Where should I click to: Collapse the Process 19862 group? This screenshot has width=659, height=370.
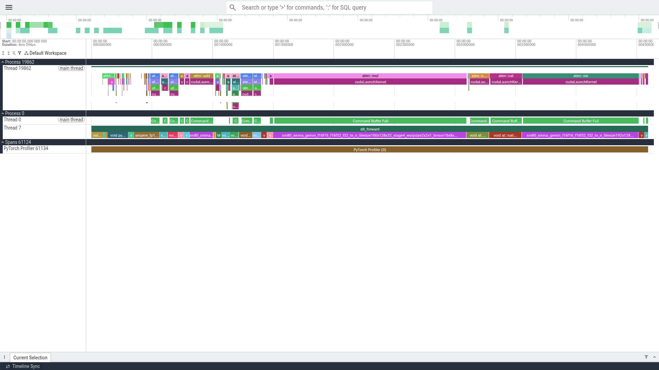(x=3, y=62)
